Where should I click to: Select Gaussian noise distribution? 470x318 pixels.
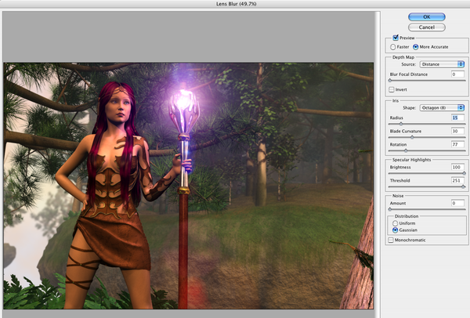pyautogui.click(x=395, y=230)
